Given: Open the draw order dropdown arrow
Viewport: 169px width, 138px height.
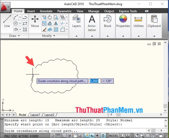Looking at the screenshot, I should (x=67, y=17).
